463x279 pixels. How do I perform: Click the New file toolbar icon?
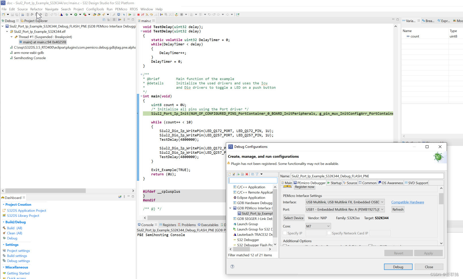point(3,14)
